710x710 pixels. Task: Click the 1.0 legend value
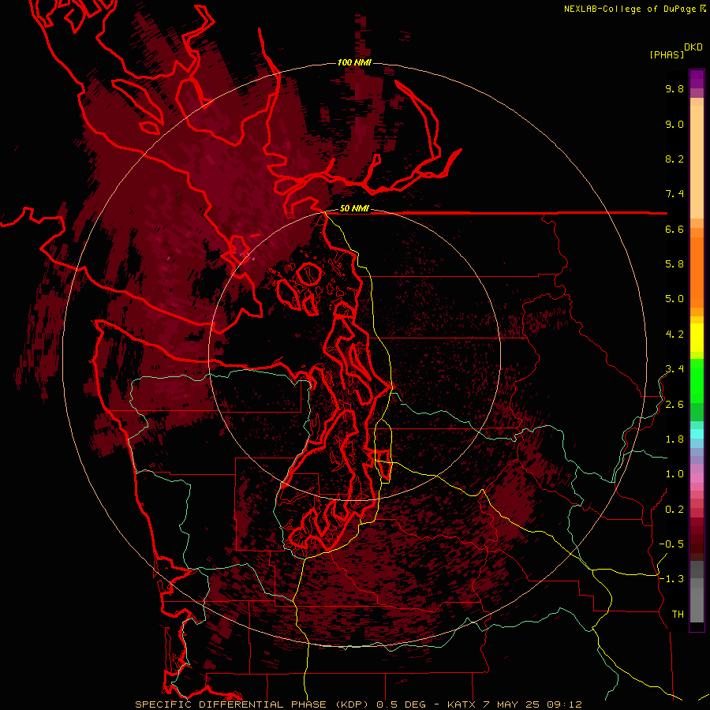[674, 474]
